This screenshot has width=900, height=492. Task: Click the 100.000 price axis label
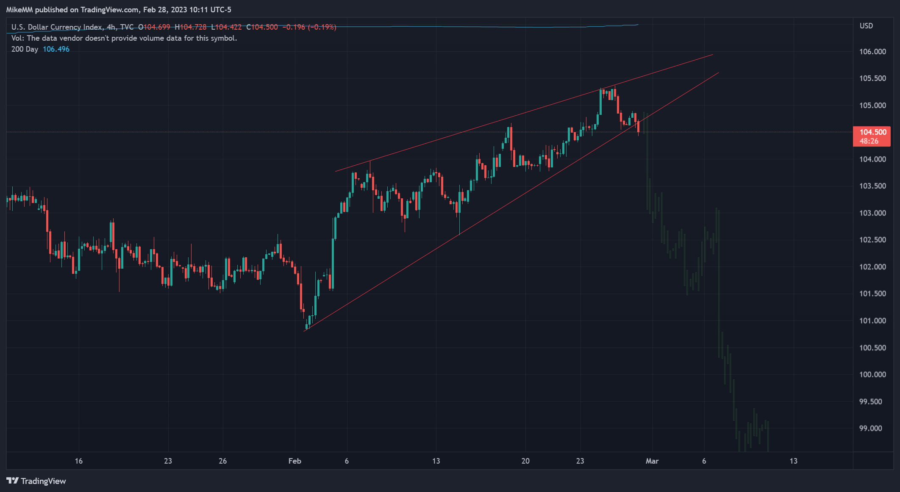[x=872, y=375]
